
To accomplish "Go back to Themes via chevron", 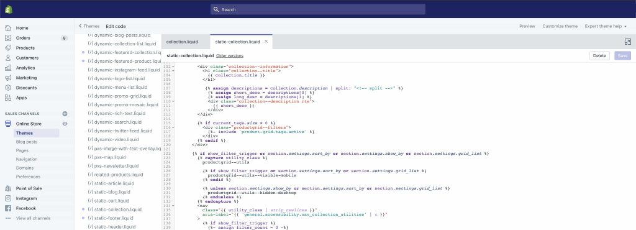I will click(80, 26).
